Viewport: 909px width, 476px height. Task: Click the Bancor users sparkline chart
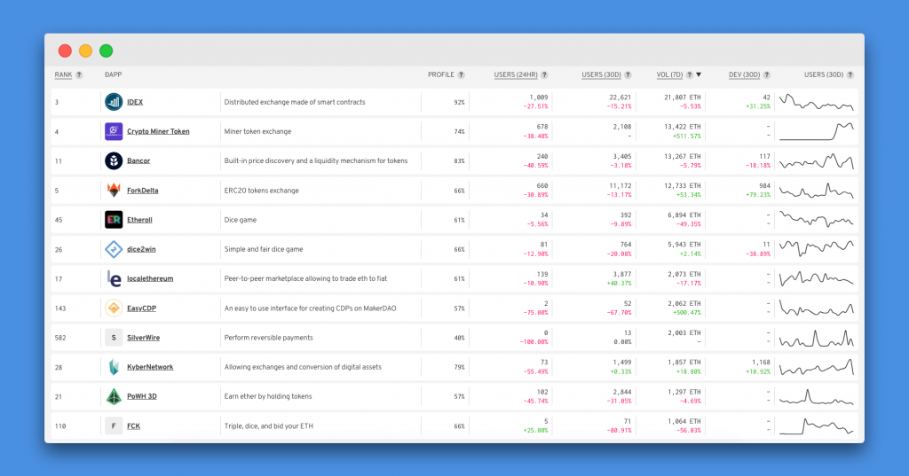pyautogui.click(x=817, y=161)
